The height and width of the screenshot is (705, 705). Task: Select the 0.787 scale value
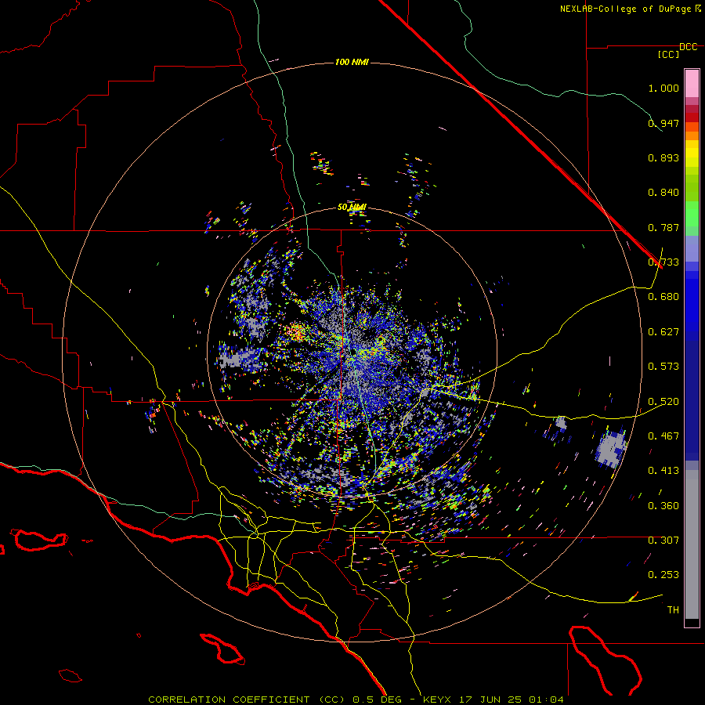[x=663, y=227]
